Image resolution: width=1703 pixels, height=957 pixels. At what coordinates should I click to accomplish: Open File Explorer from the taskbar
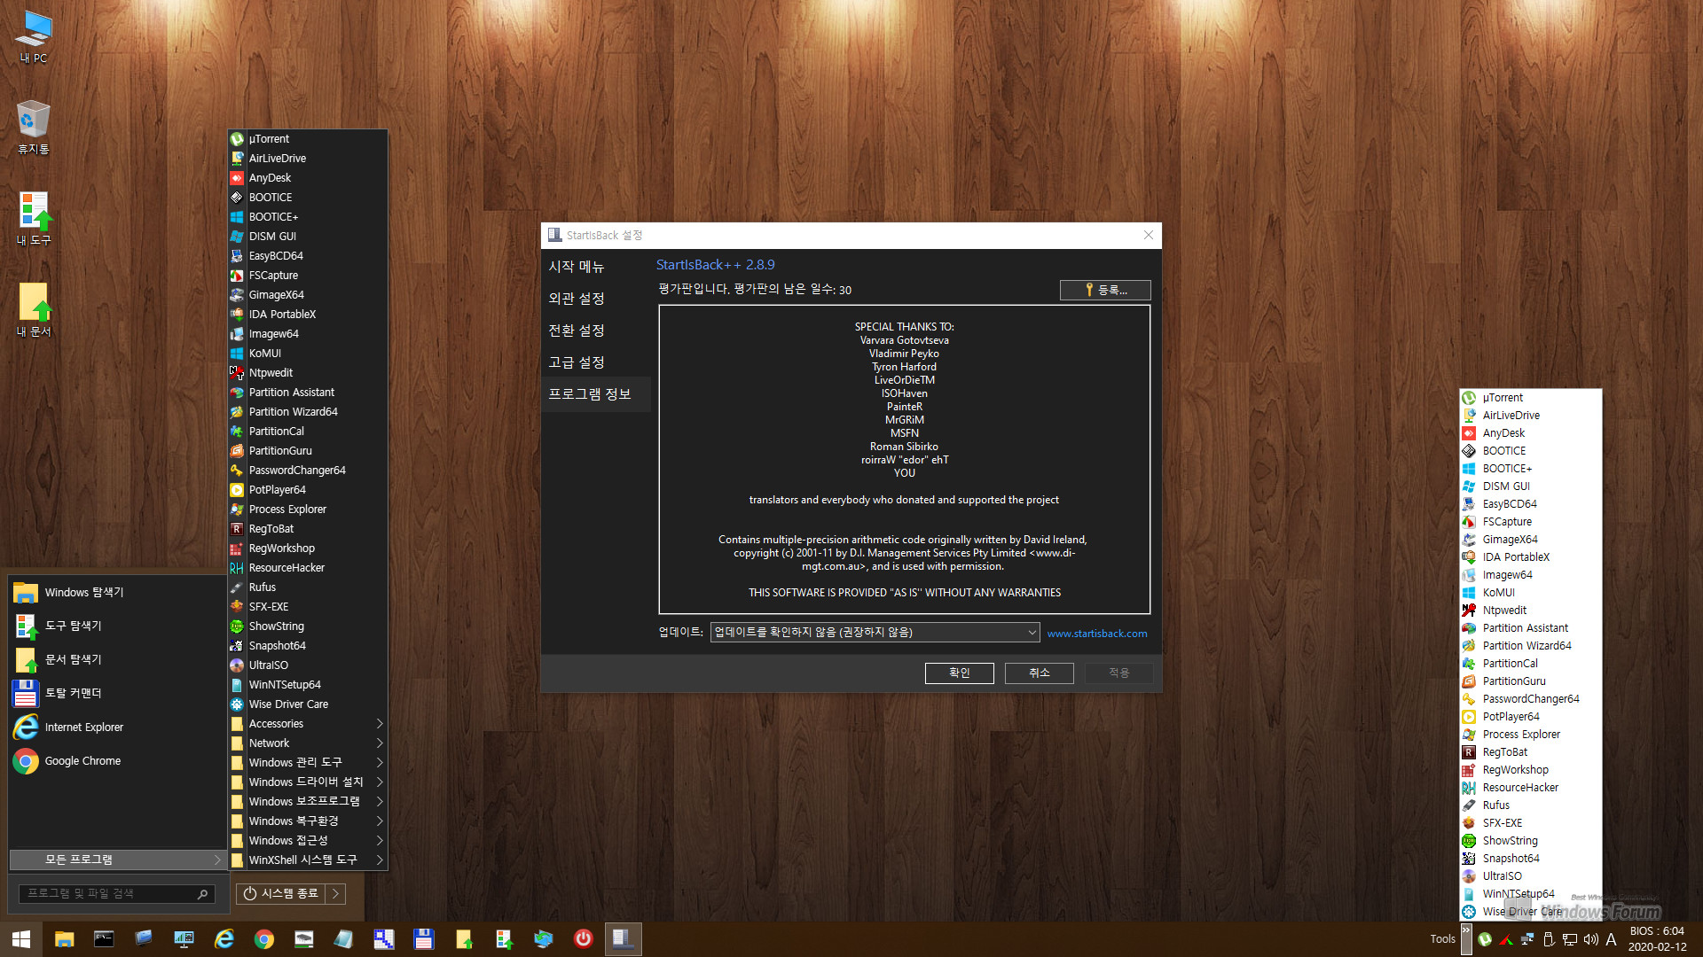coord(64,939)
